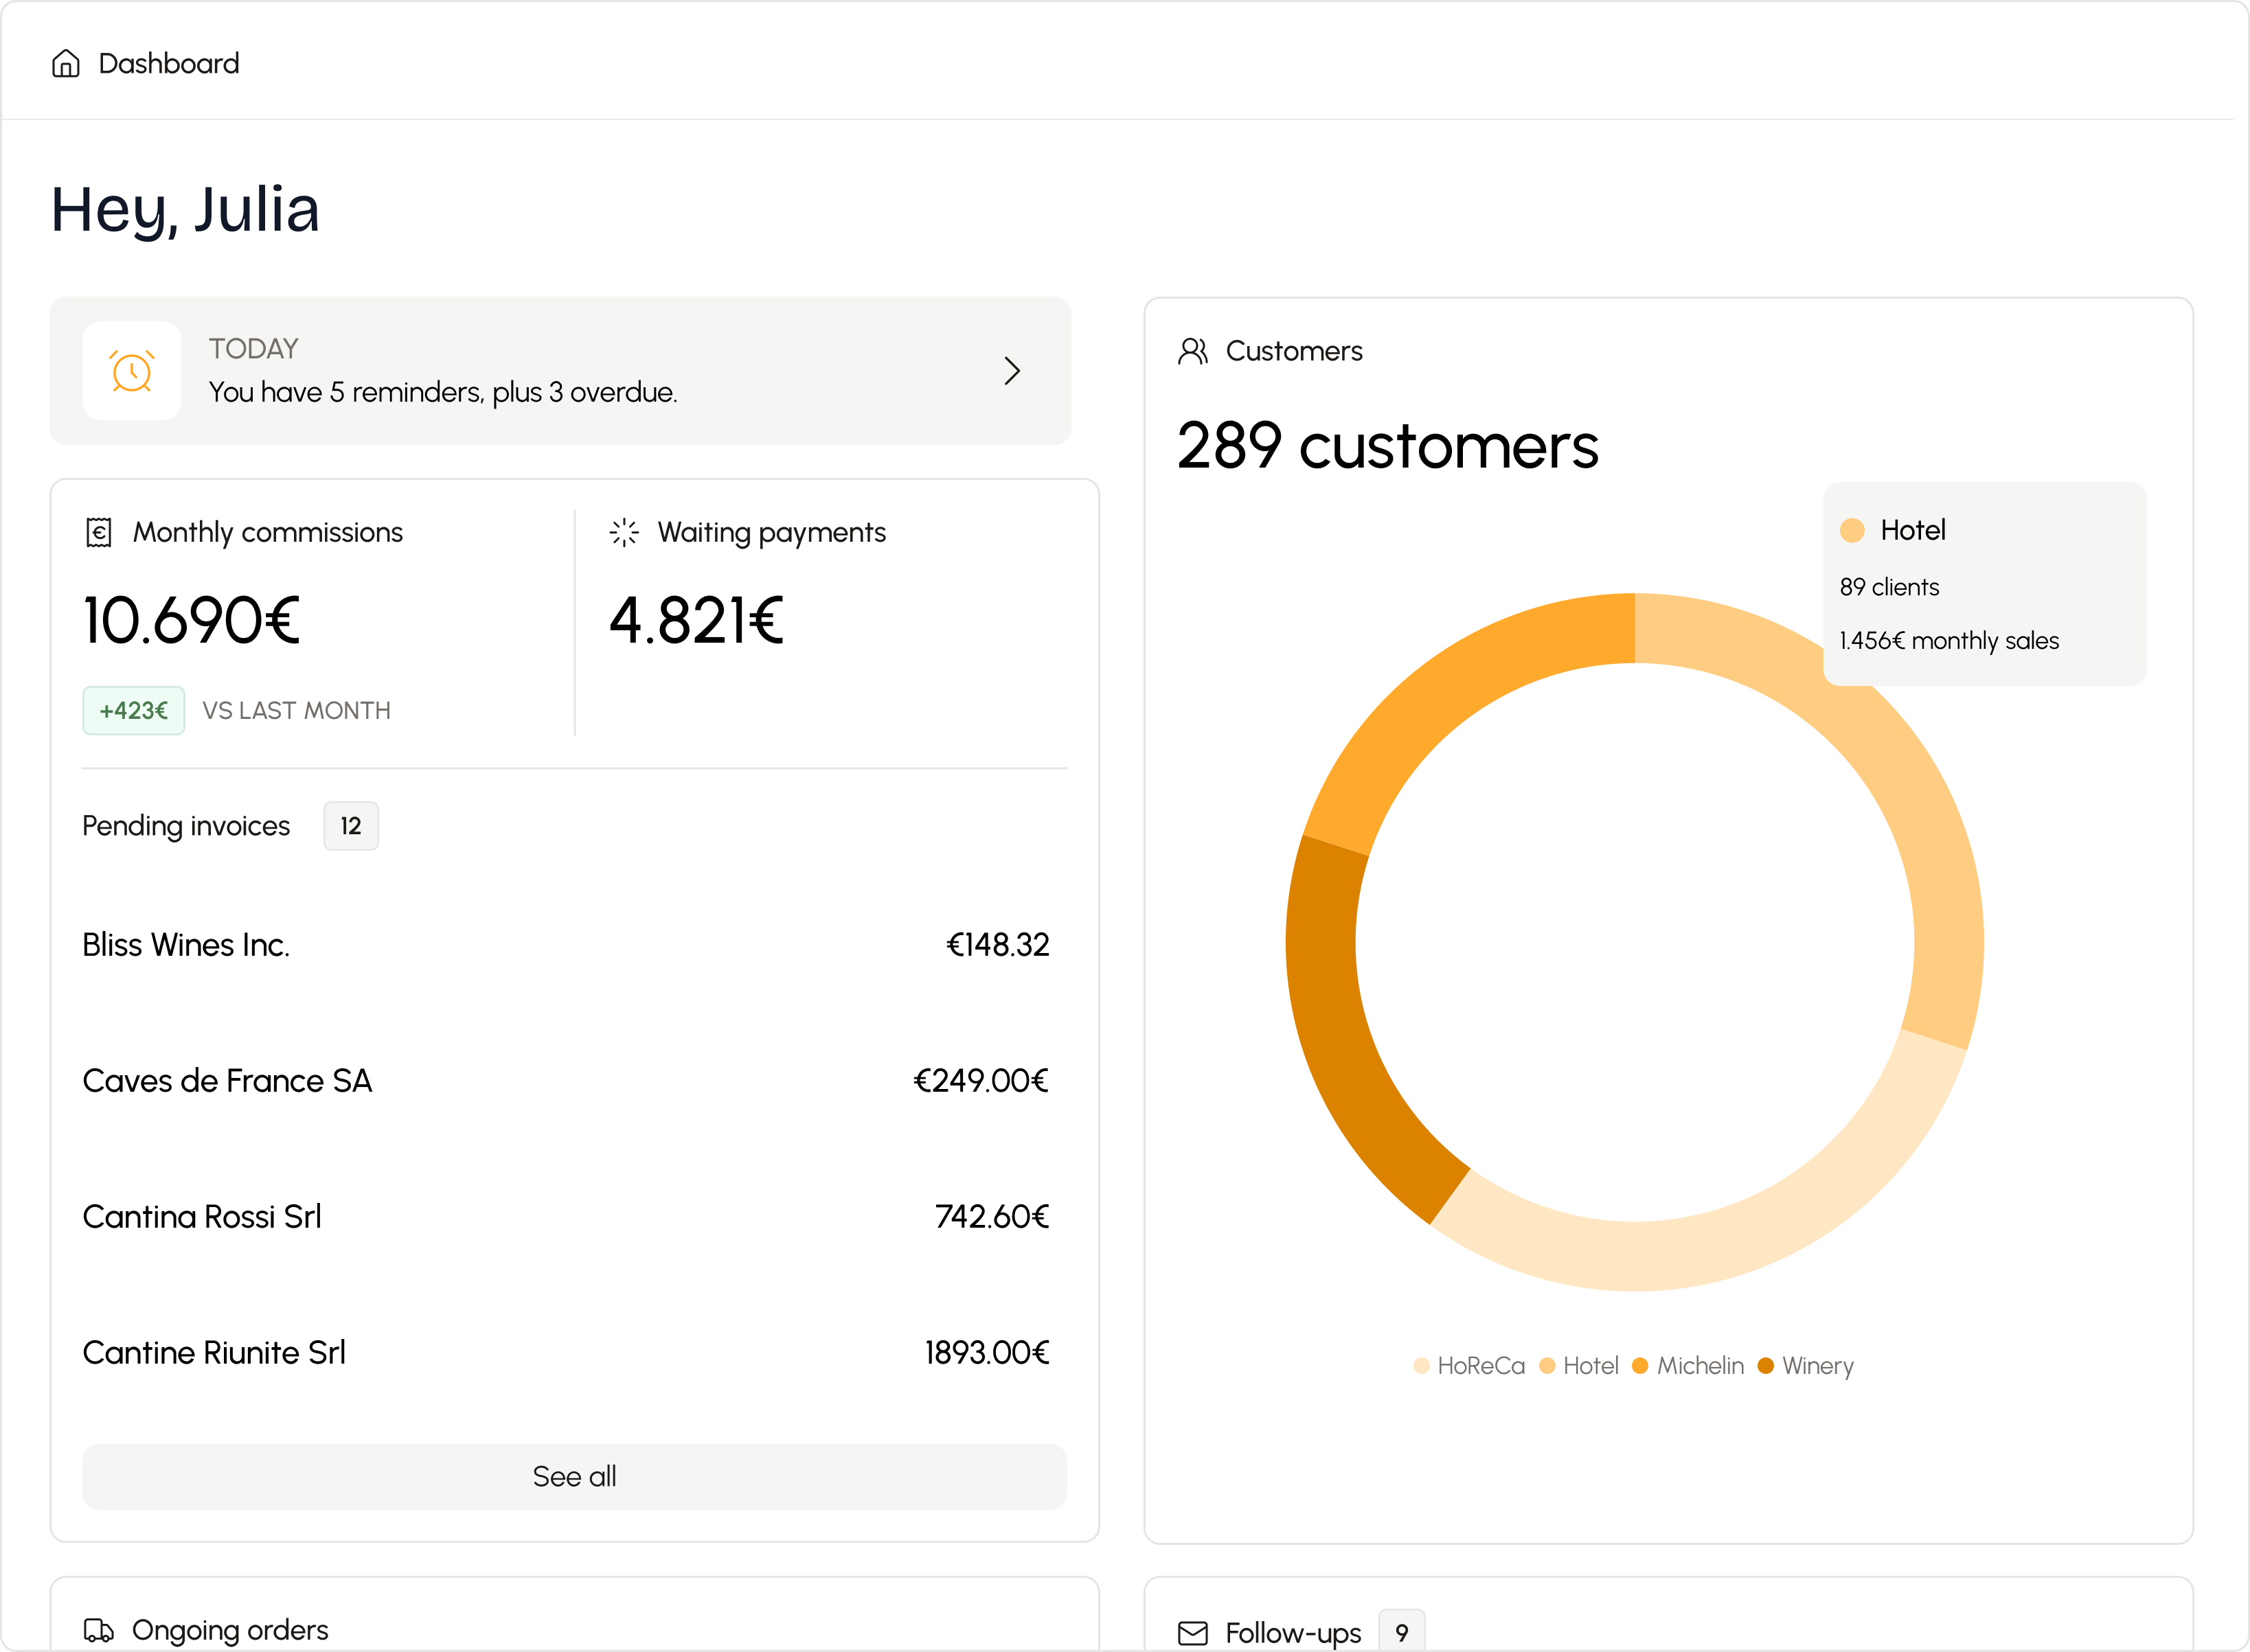
Task: Click the Monthly commissions receipt icon
Action: [x=98, y=532]
